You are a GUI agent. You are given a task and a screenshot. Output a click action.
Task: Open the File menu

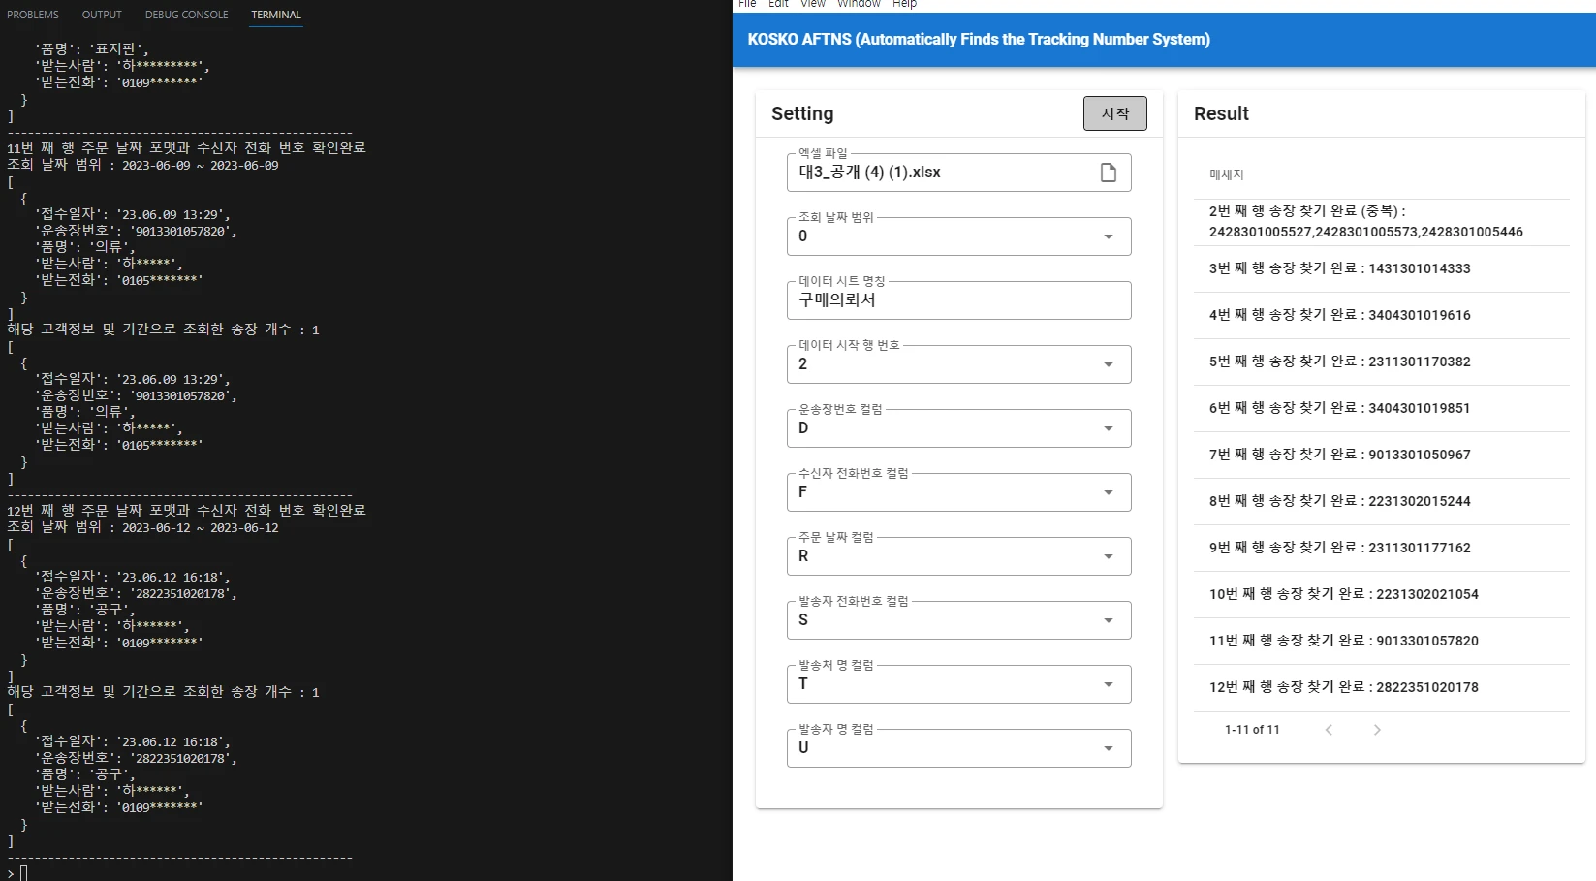click(x=747, y=4)
